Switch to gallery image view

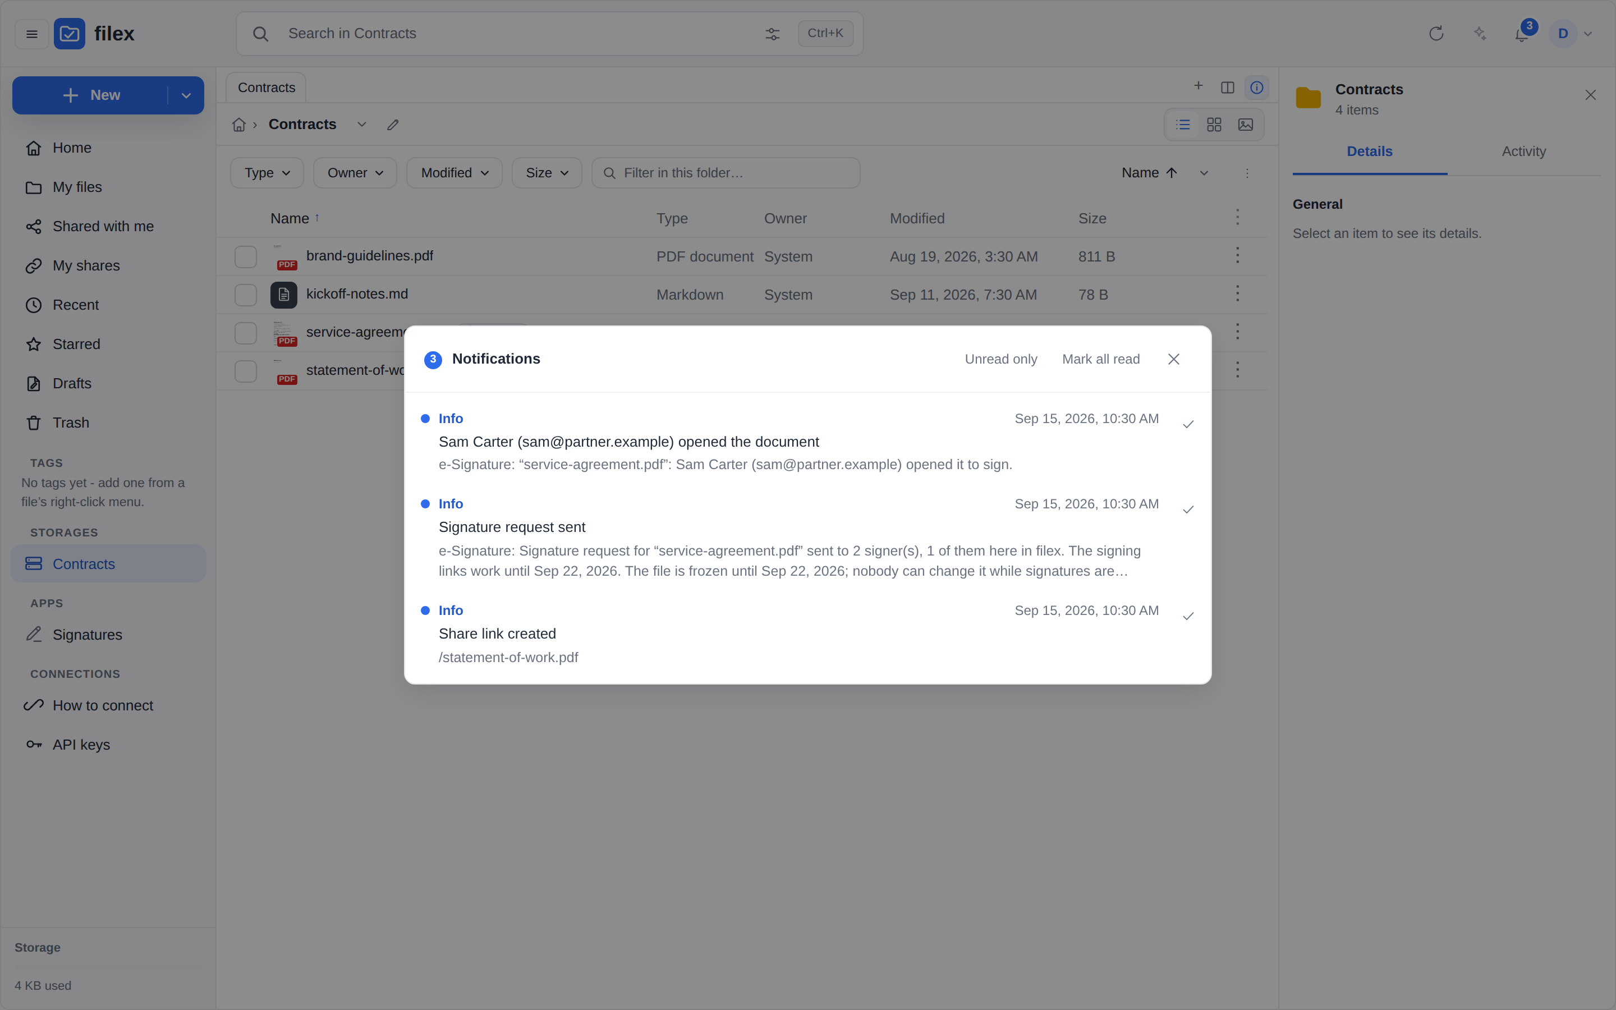click(x=1246, y=125)
